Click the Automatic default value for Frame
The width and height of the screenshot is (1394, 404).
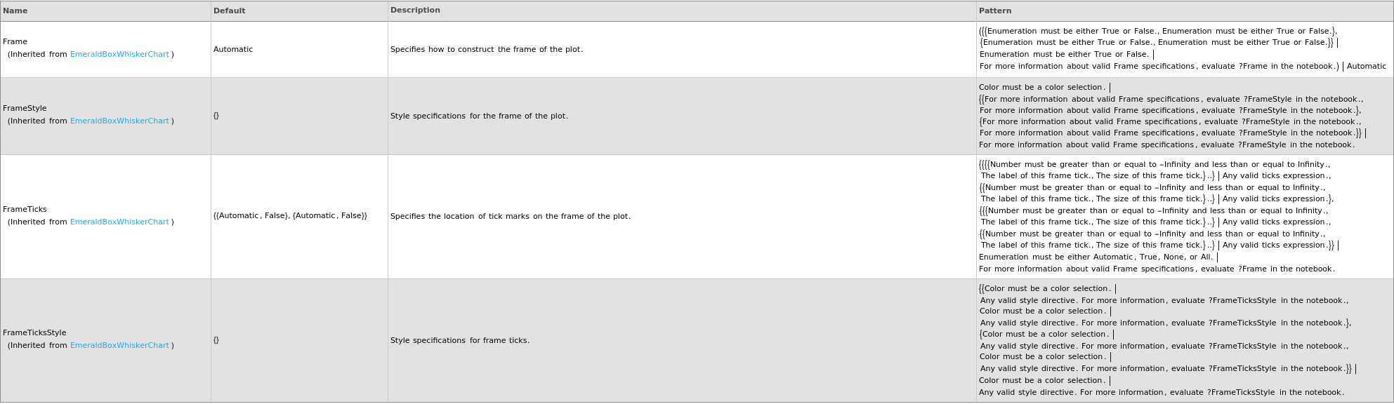click(233, 50)
